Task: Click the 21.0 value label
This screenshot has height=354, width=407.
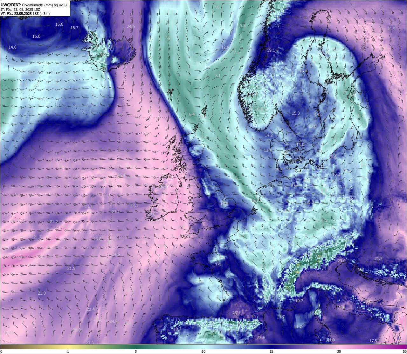Action: 42,293
